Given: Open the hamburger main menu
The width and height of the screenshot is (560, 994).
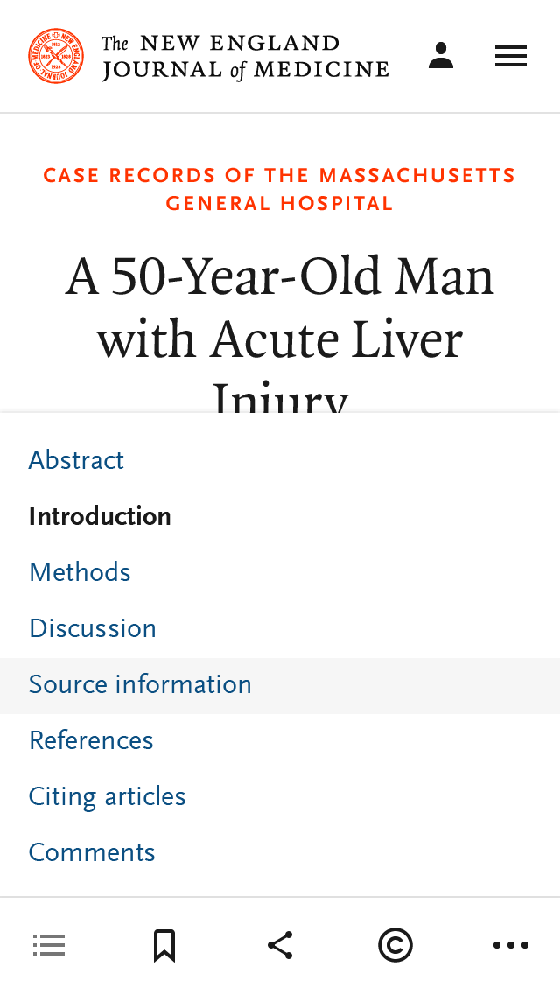Looking at the screenshot, I should click(x=511, y=56).
